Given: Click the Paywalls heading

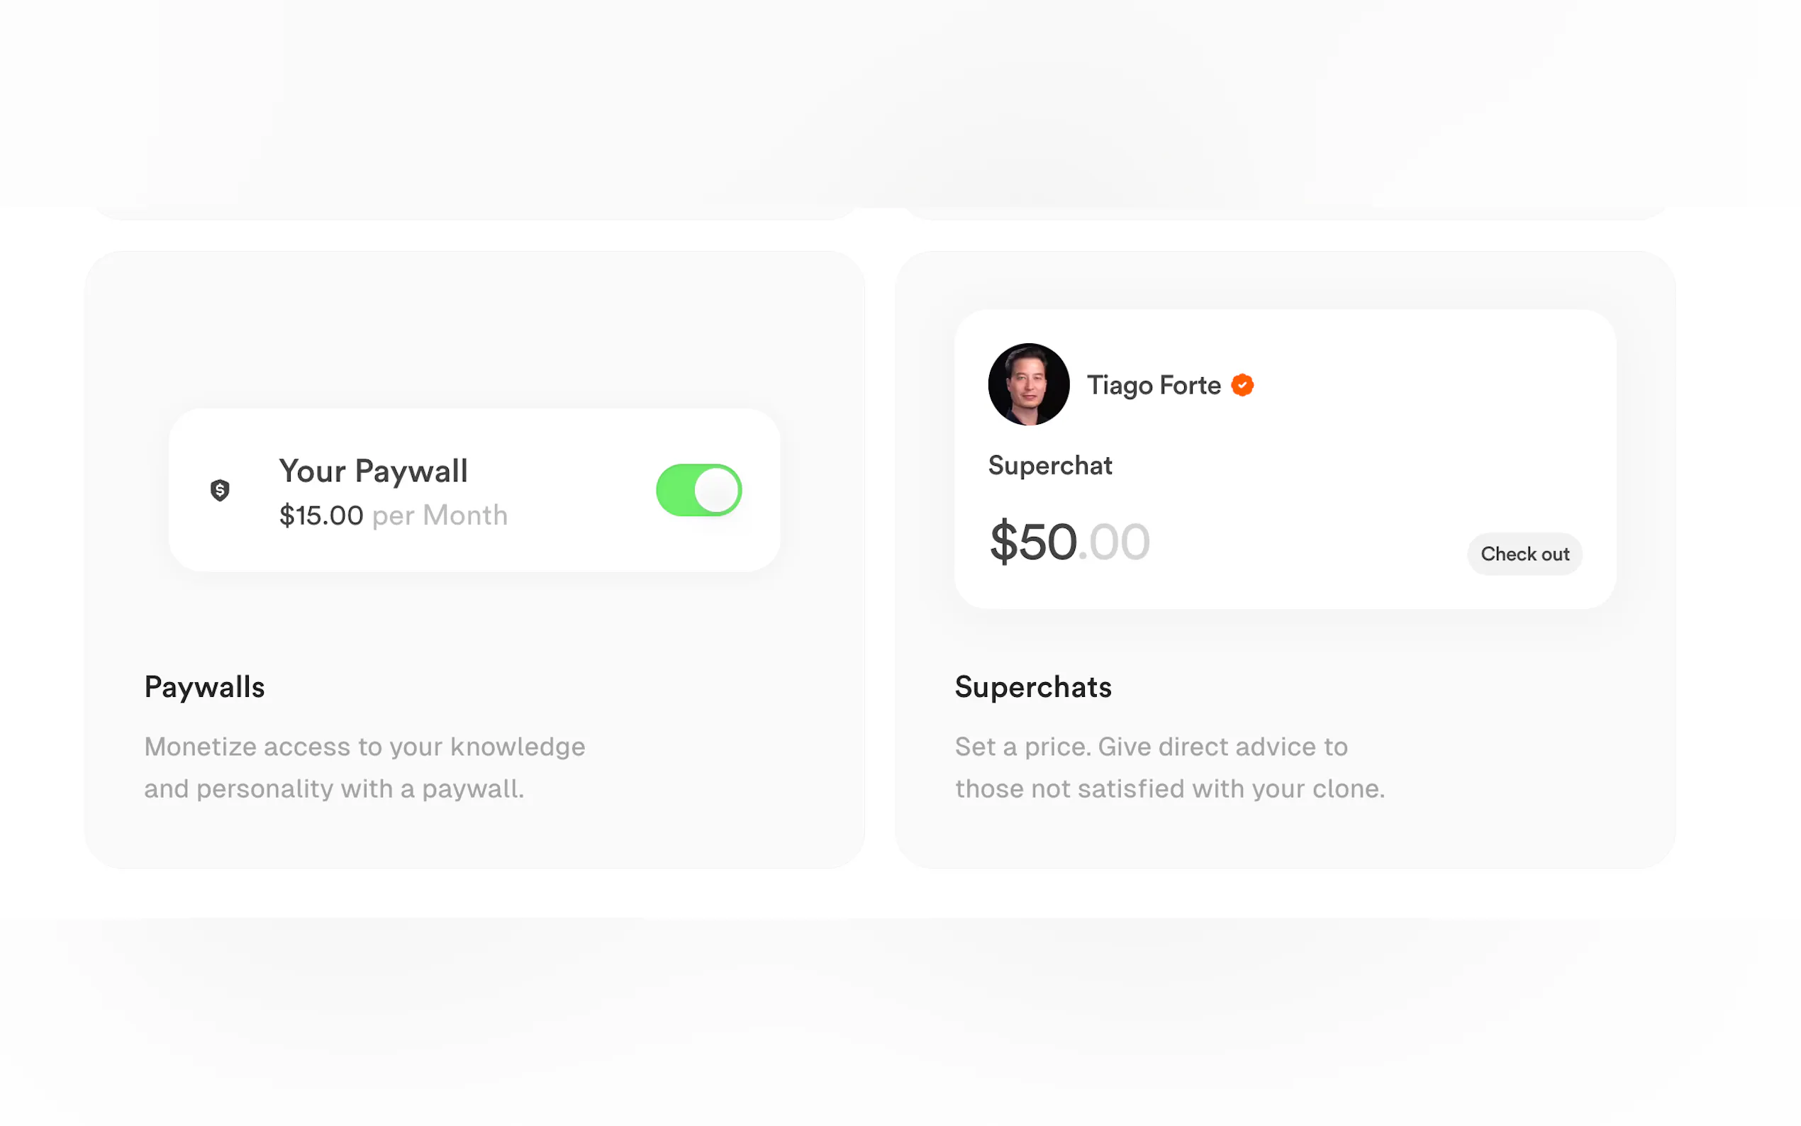Looking at the screenshot, I should coord(204,686).
